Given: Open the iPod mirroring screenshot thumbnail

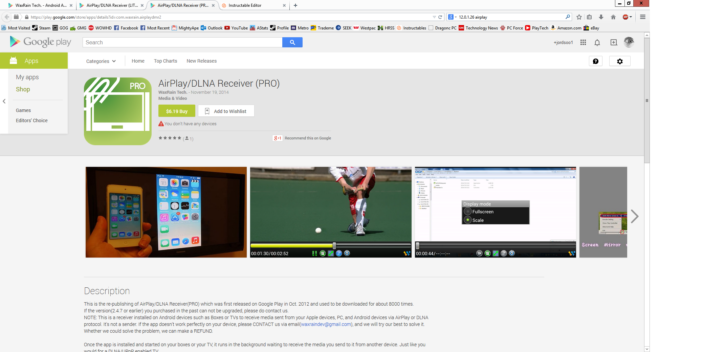Looking at the screenshot, I should [166, 212].
